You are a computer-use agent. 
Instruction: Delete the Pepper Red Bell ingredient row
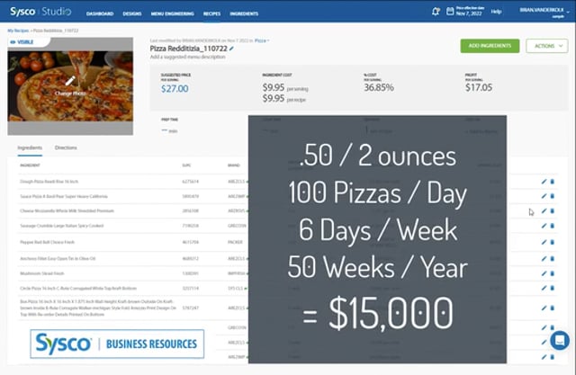(x=552, y=242)
